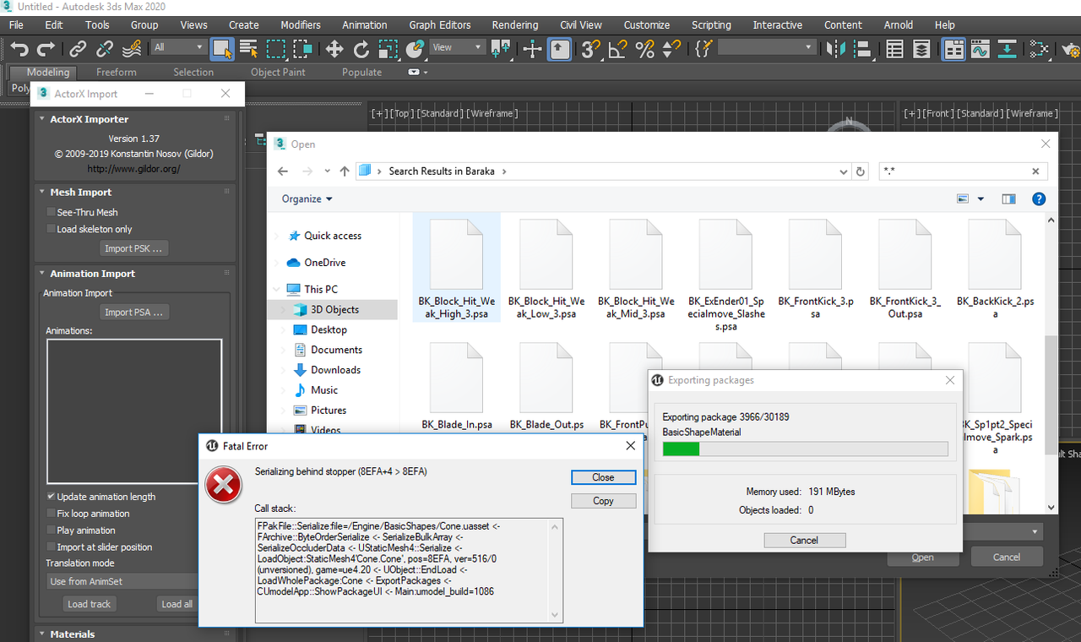Open Edit Named Selection Sets icon

(x=703, y=49)
